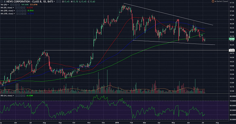Viewport: 236px width, 124px height.
Task: Click the green MA 200 value 15.9161
Action: click(30, 11)
